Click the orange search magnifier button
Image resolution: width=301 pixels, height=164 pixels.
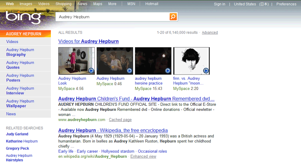(173, 17)
